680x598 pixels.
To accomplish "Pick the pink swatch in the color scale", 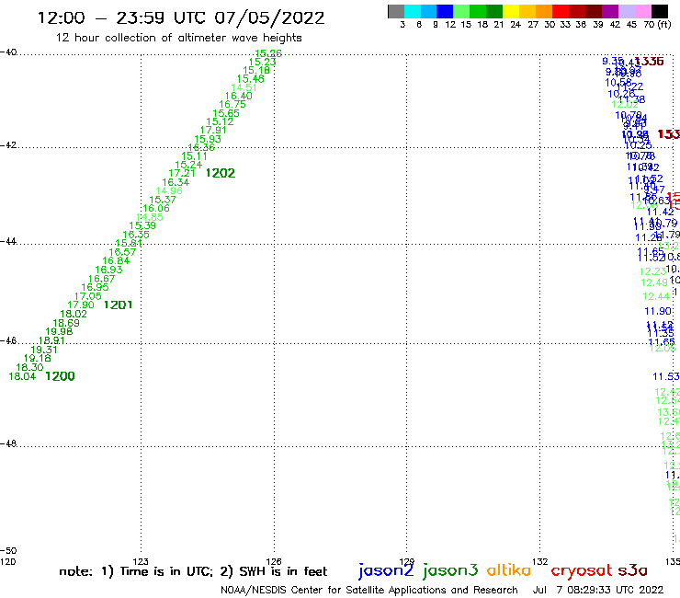I will pyautogui.click(x=643, y=11).
